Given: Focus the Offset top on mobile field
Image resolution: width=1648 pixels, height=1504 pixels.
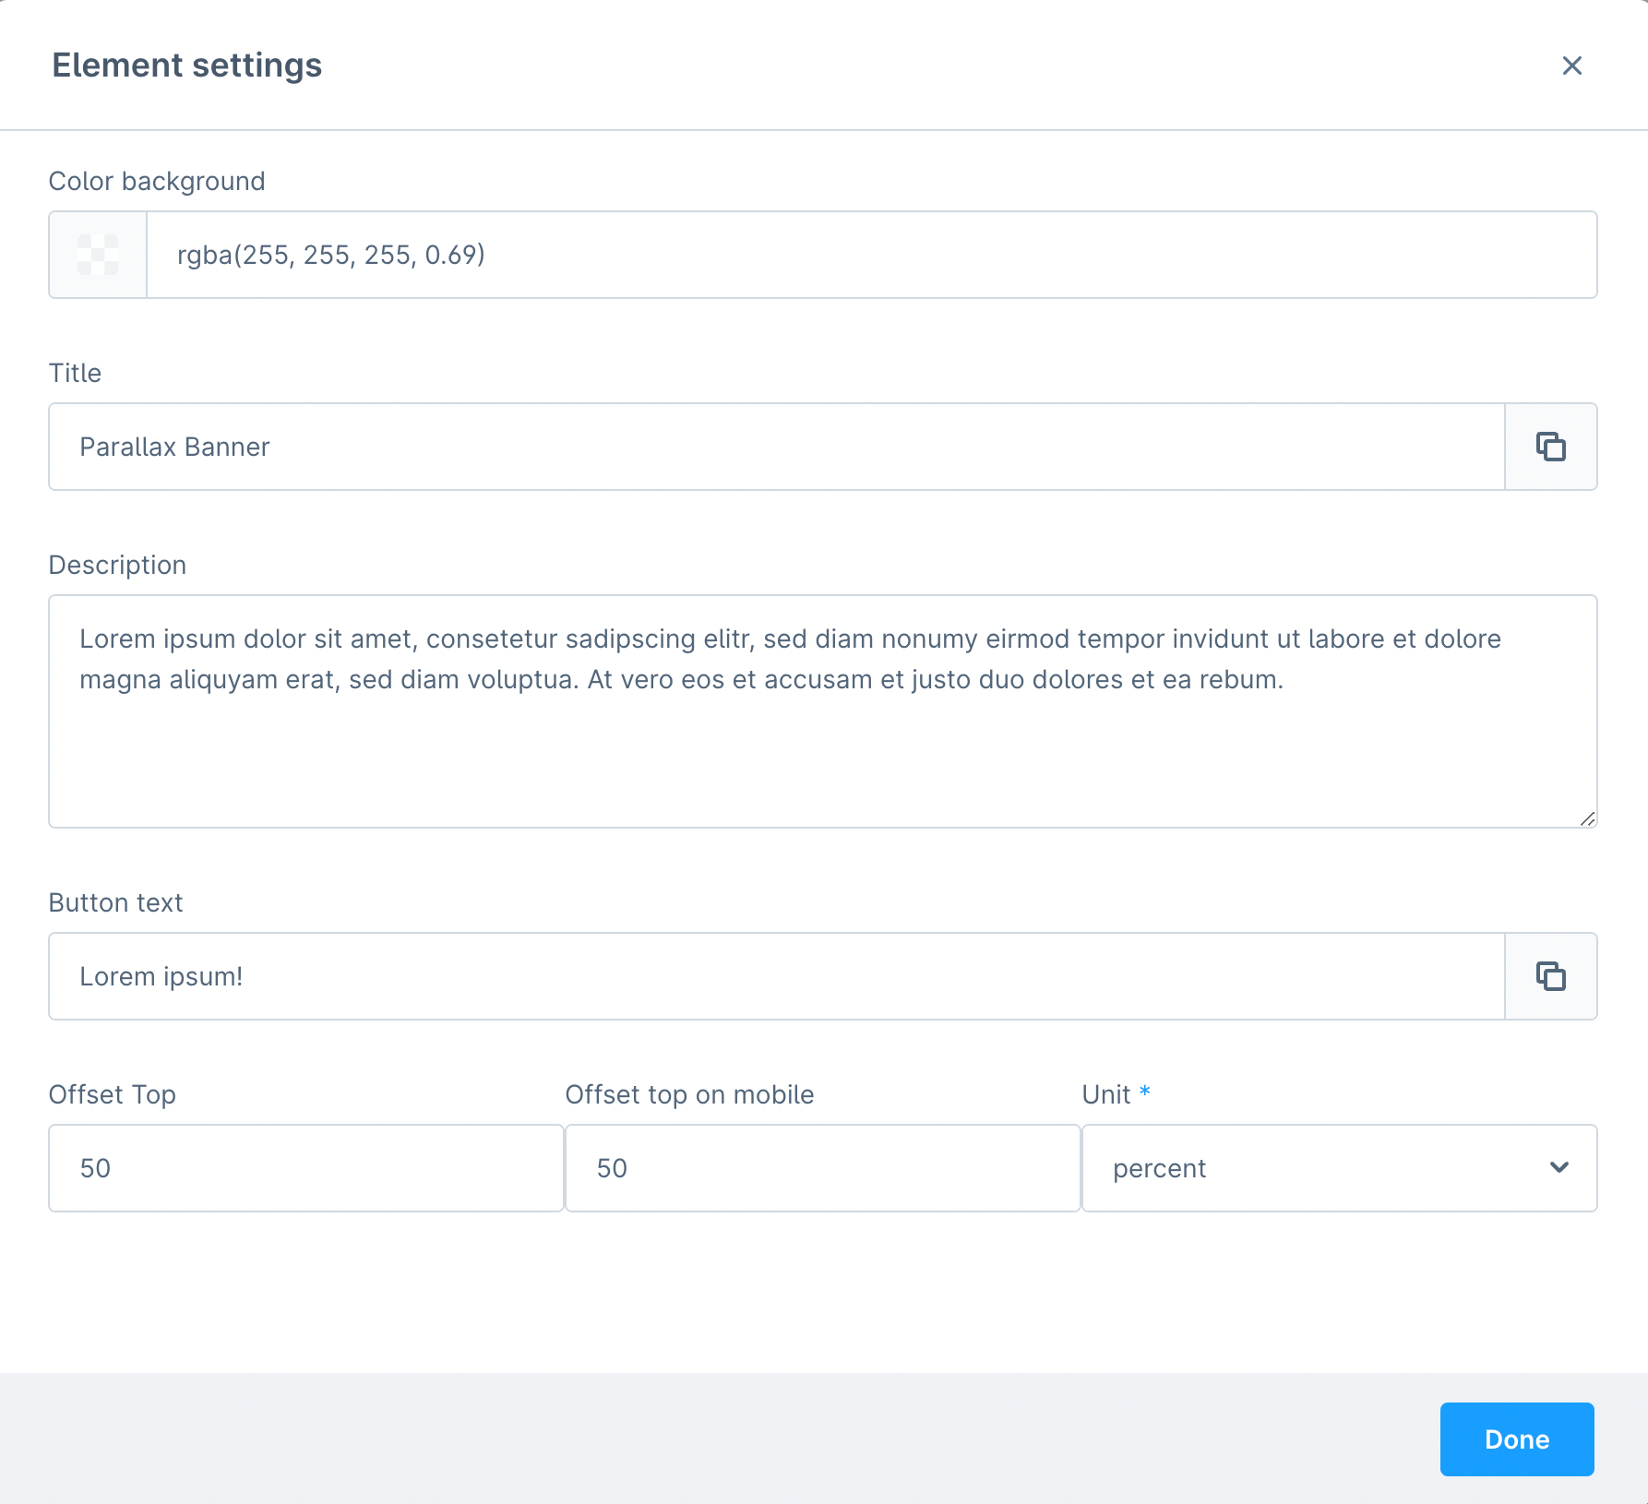Looking at the screenshot, I should 823,1168.
